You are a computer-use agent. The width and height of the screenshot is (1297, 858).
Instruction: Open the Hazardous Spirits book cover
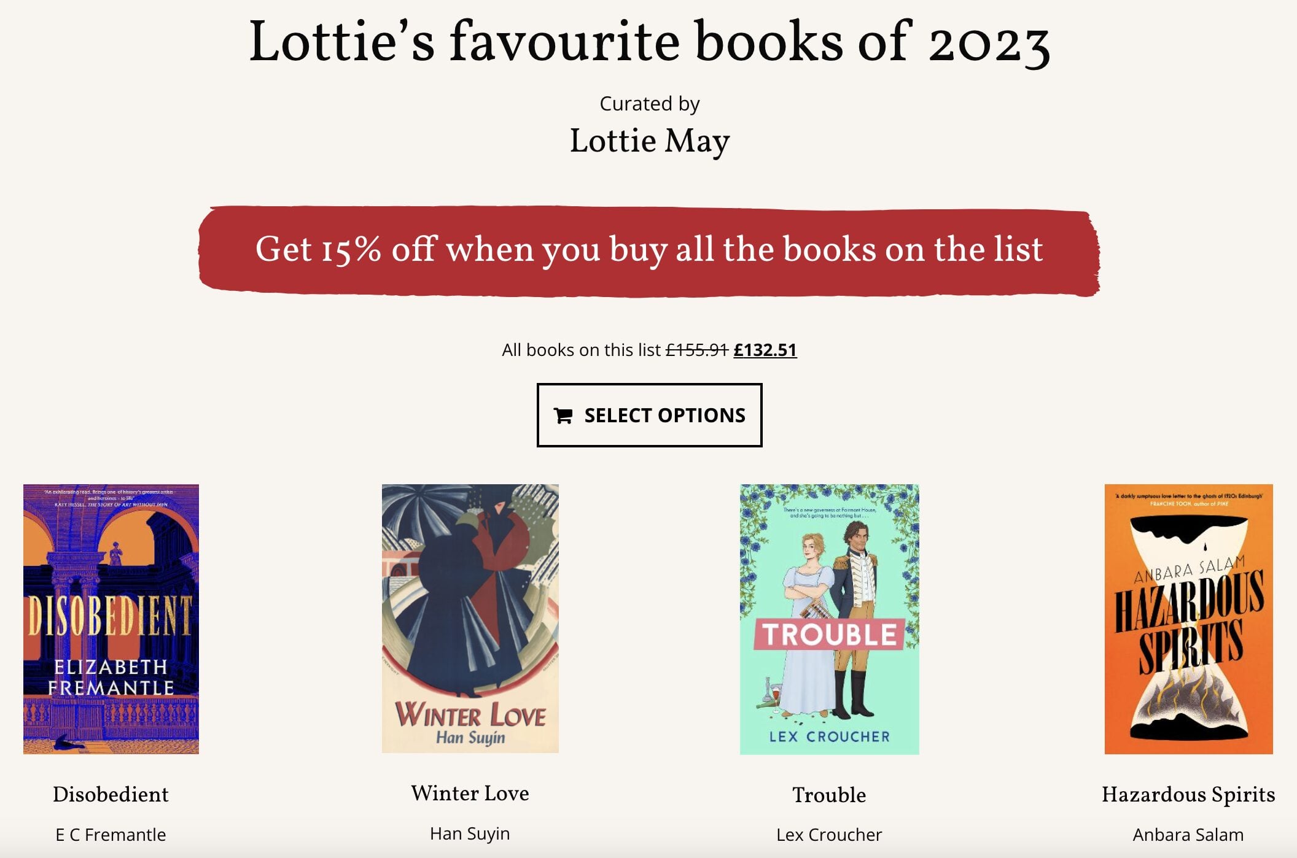pos(1188,619)
